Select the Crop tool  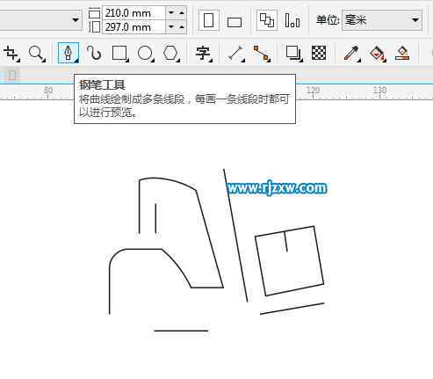[11, 54]
